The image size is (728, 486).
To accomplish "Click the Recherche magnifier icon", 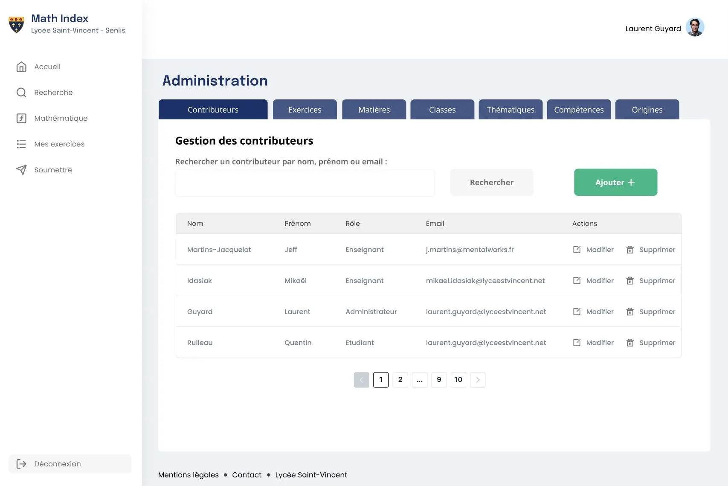I will (x=21, y=93).
